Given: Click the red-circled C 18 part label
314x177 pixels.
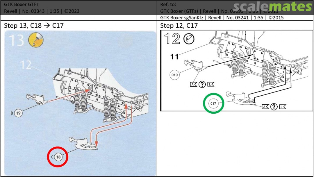Looking at the screenshot, I should 58,157.
